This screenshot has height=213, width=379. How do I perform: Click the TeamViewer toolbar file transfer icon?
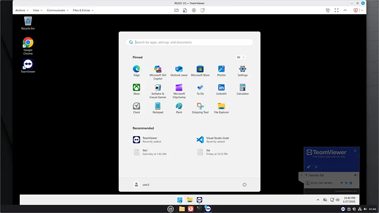(185, 10)
